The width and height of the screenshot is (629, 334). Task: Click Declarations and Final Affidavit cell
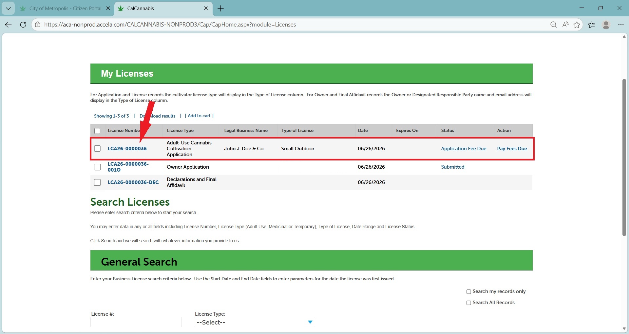(192, 182)
